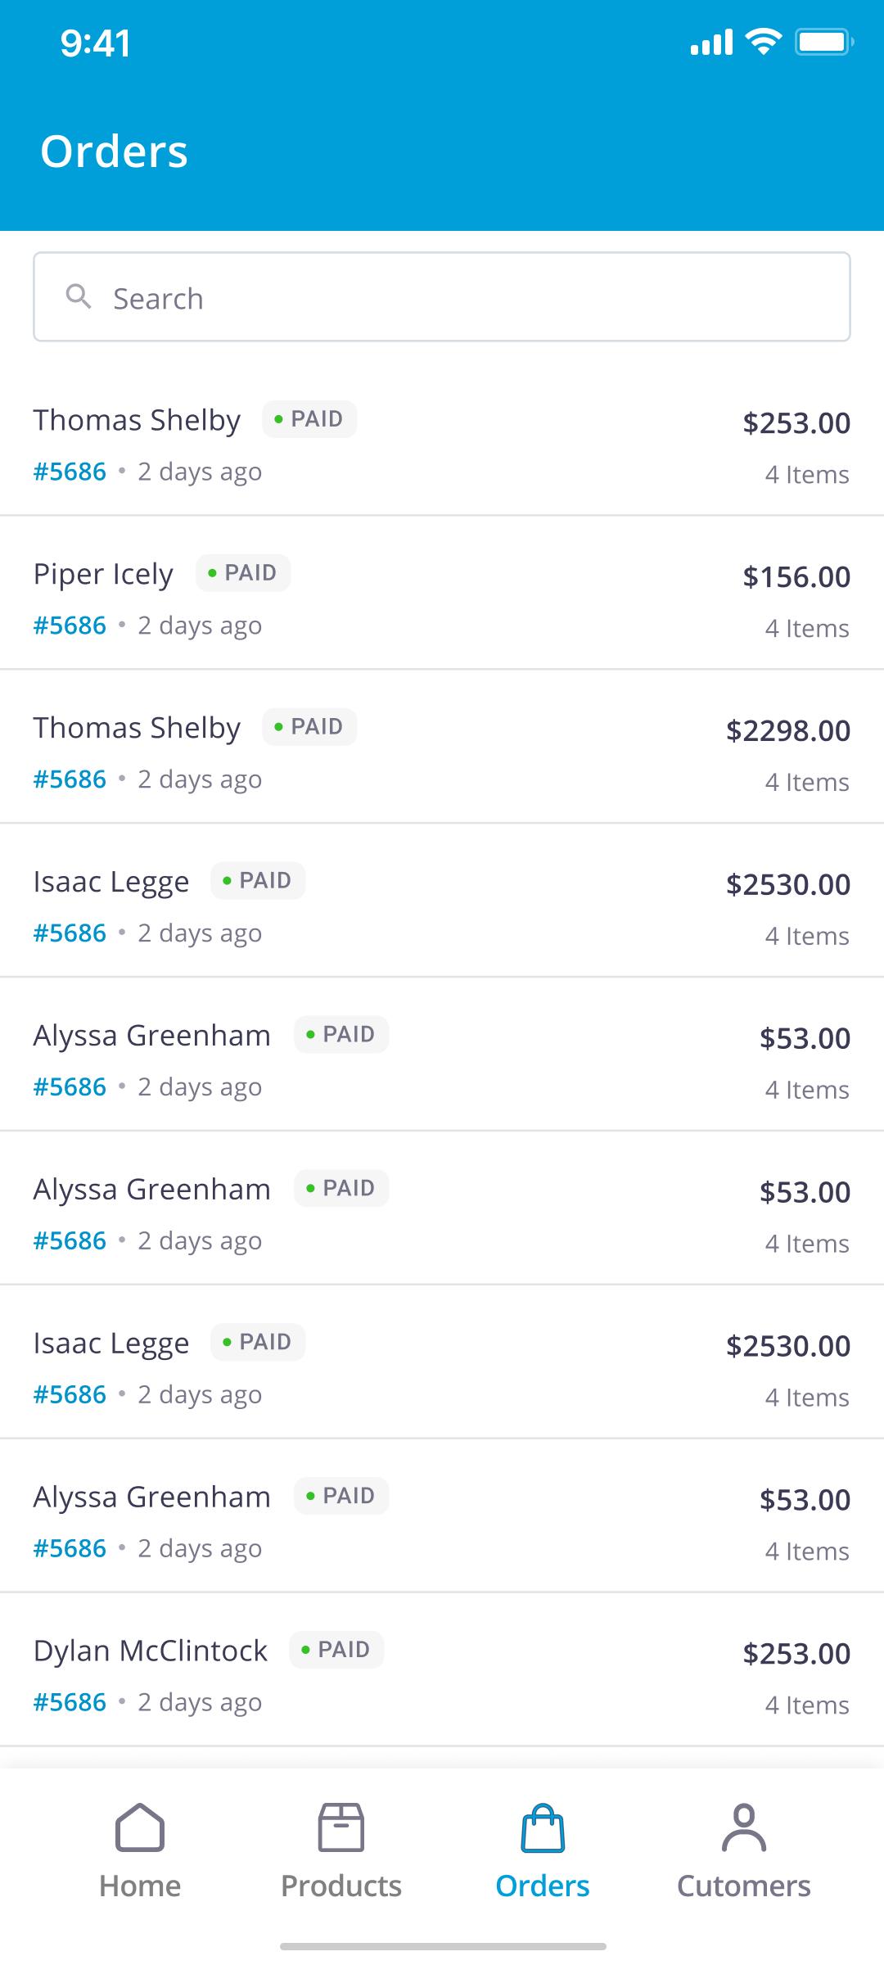The image size is (884, 1965).
Task: Select the $156.00 order amount
Action: click(796, 576)
